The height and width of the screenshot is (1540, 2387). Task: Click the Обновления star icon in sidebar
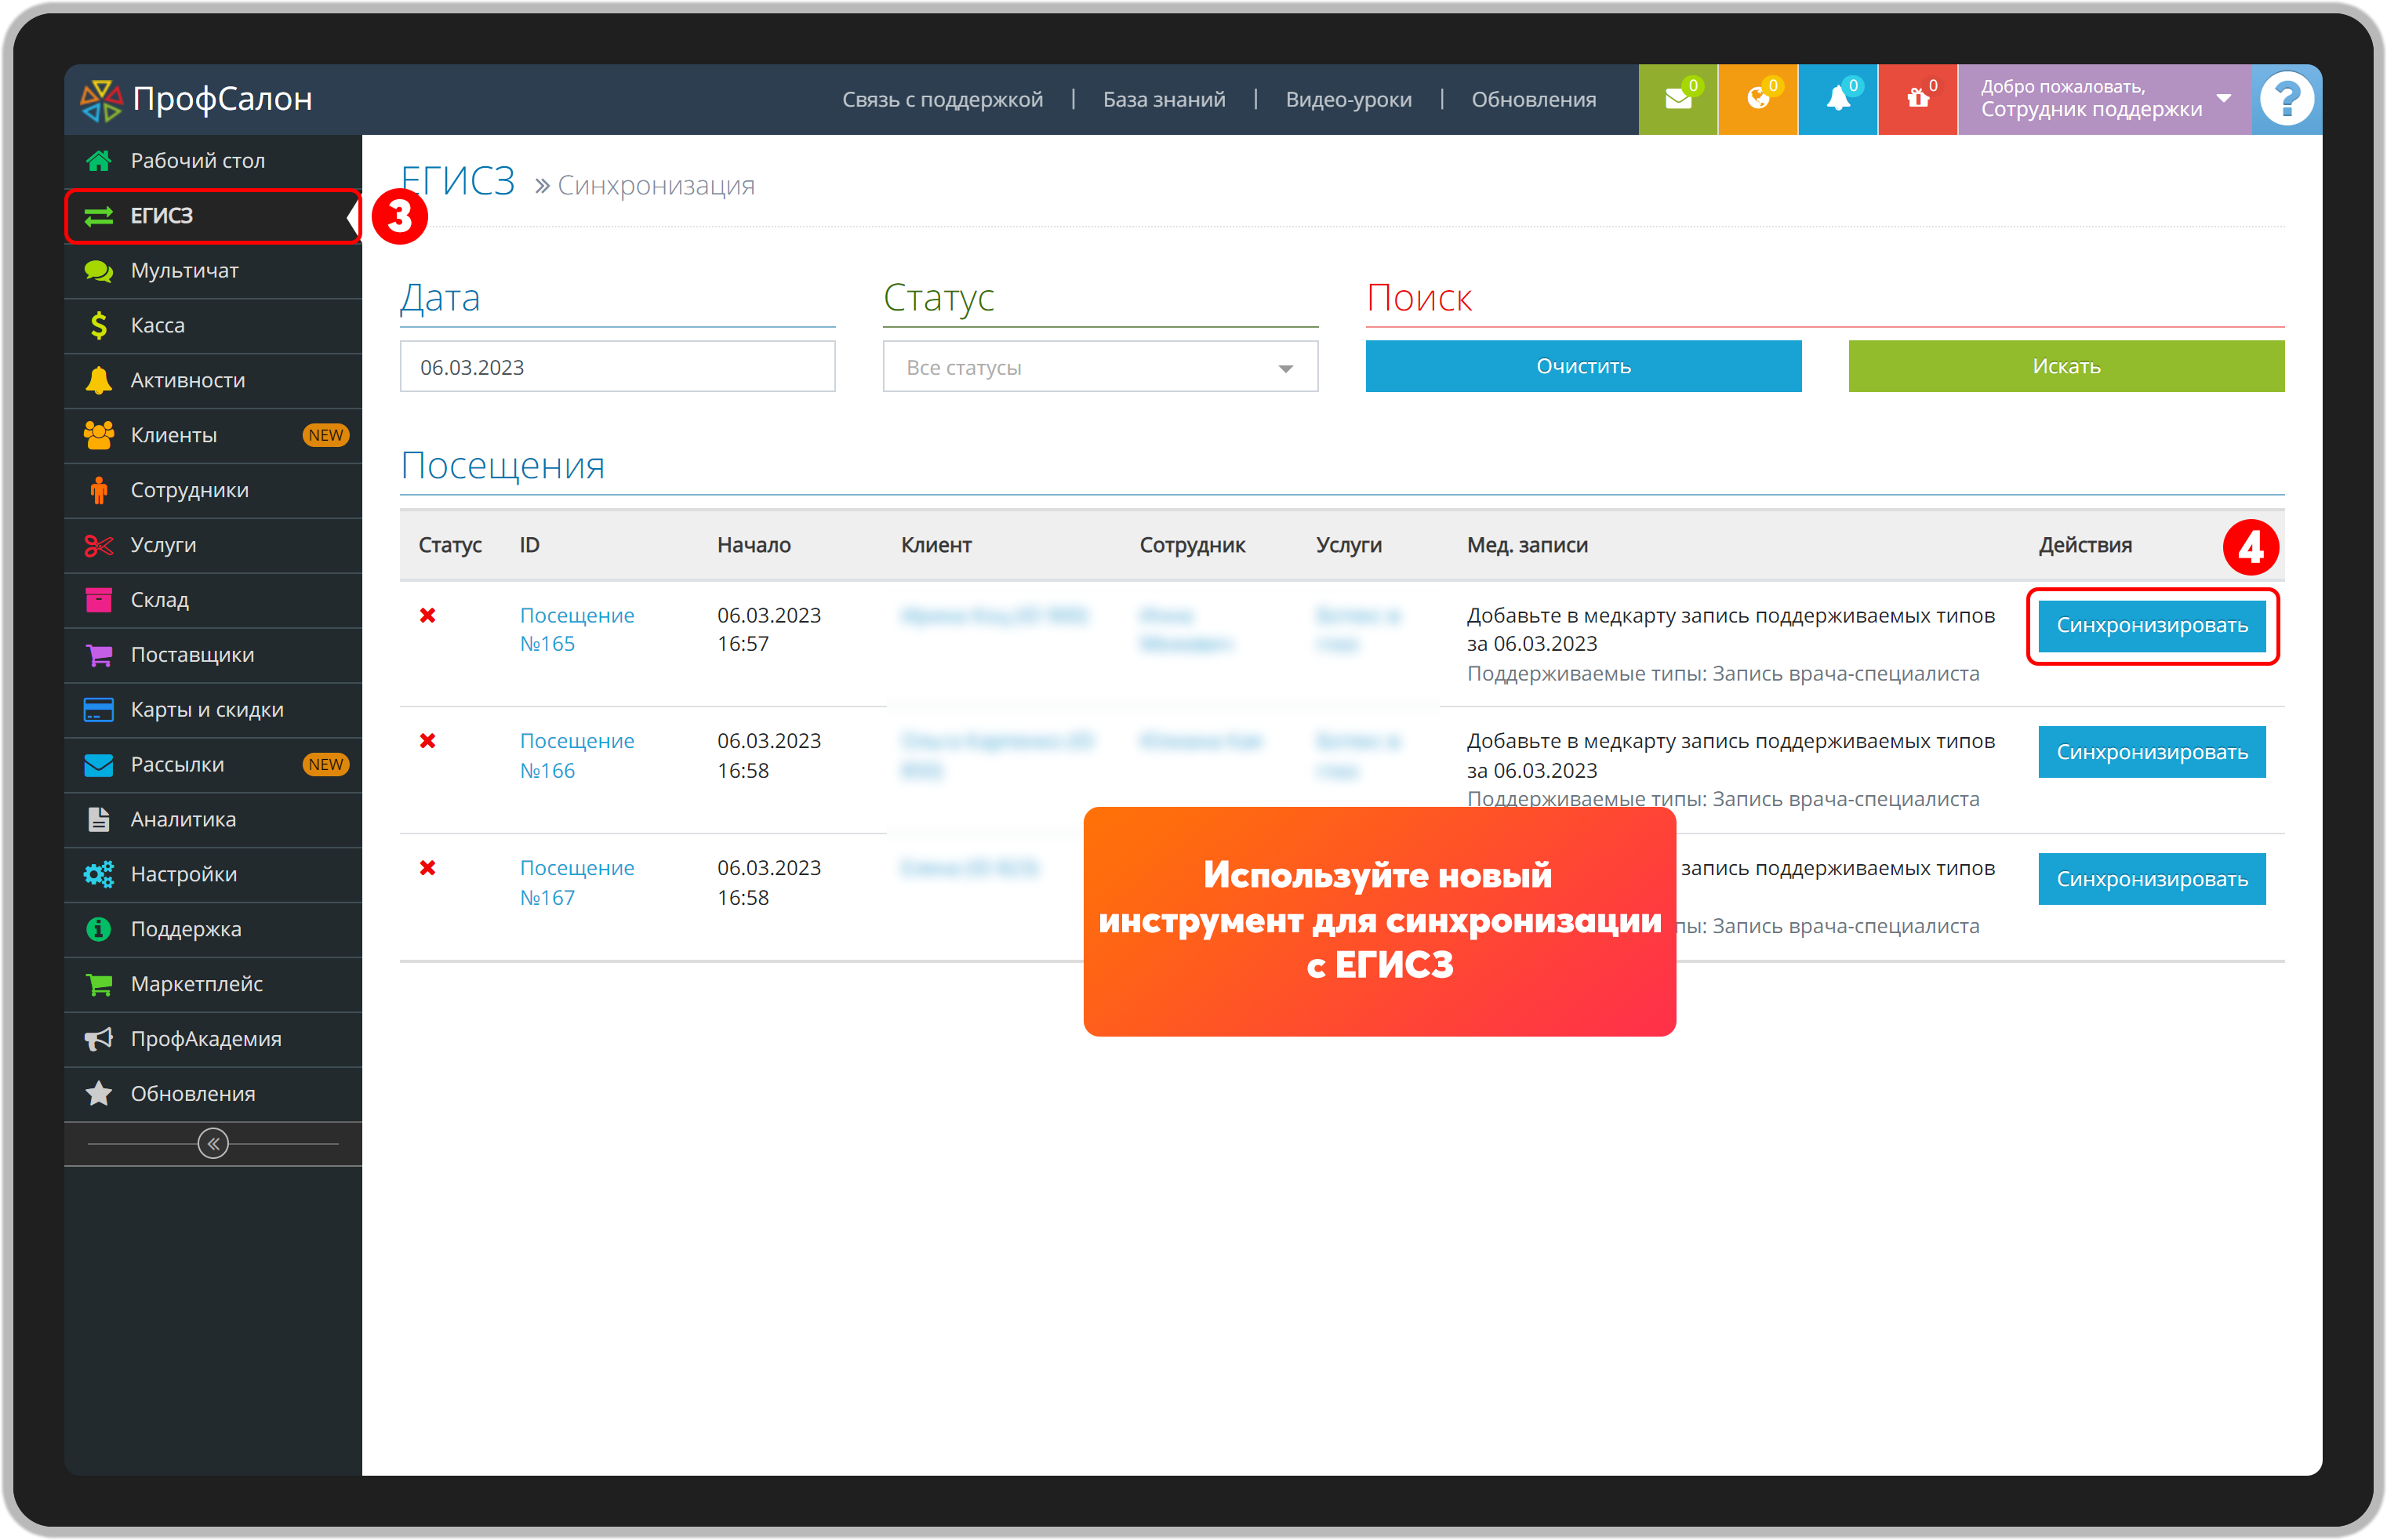click(x=98, y=1094)
